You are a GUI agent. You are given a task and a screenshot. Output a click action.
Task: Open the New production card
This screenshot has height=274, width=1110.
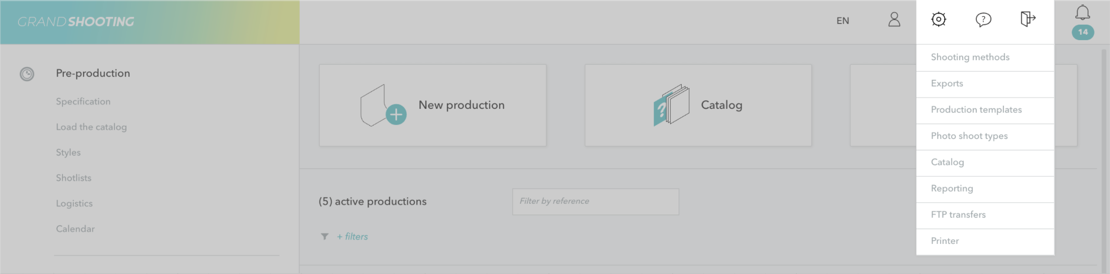pyautogui.click(x=432, y=105)
